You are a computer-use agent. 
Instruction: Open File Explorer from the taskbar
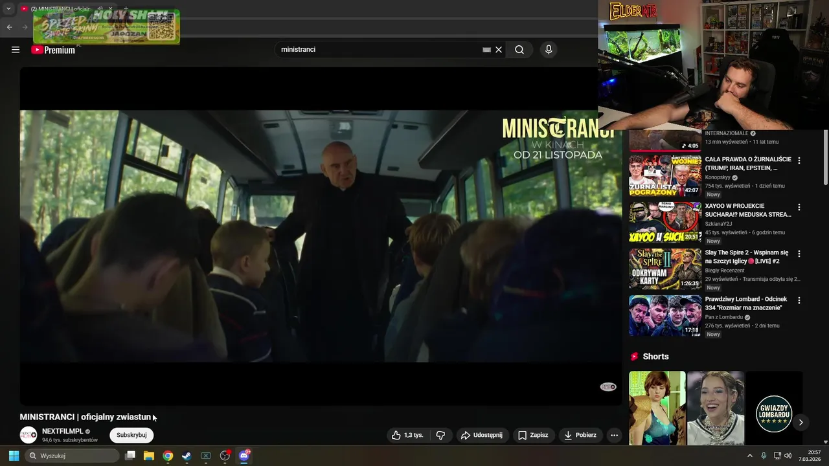click(x=149, y=456)
